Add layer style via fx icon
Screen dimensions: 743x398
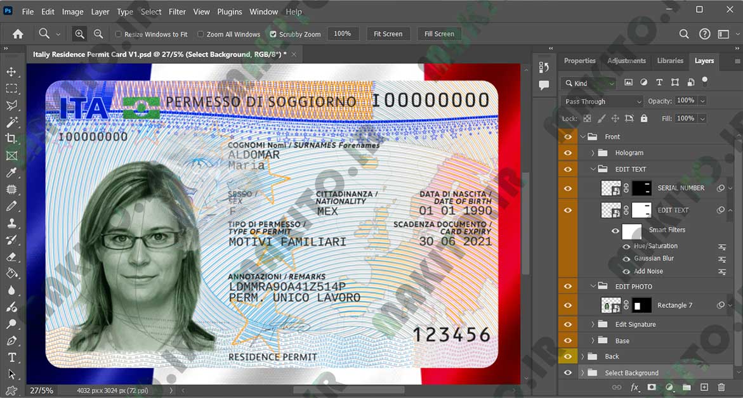[x=635, y=387]
